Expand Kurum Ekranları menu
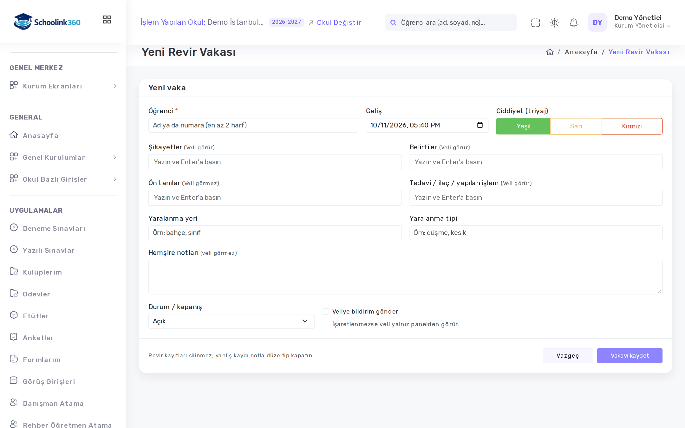This screenshot has height=428, width=685. click(63, 86)
